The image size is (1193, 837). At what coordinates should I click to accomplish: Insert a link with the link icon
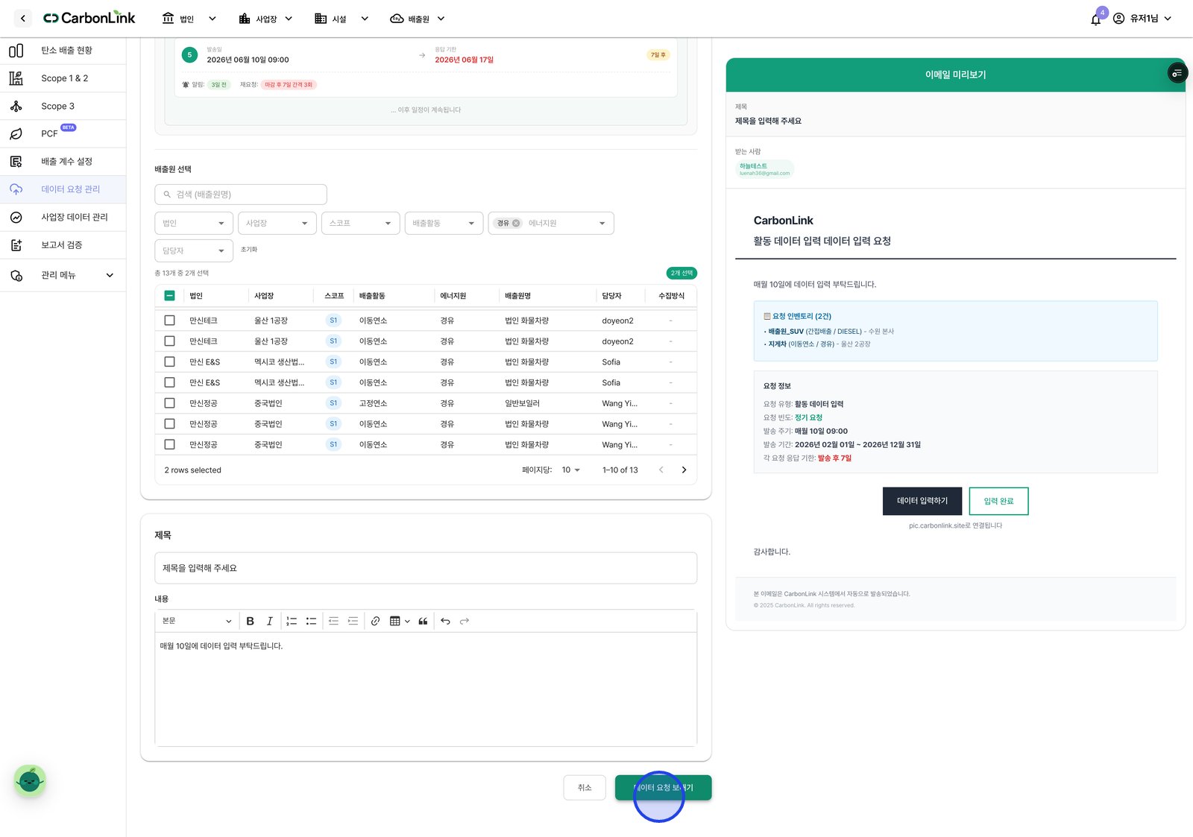coord(375,621)
